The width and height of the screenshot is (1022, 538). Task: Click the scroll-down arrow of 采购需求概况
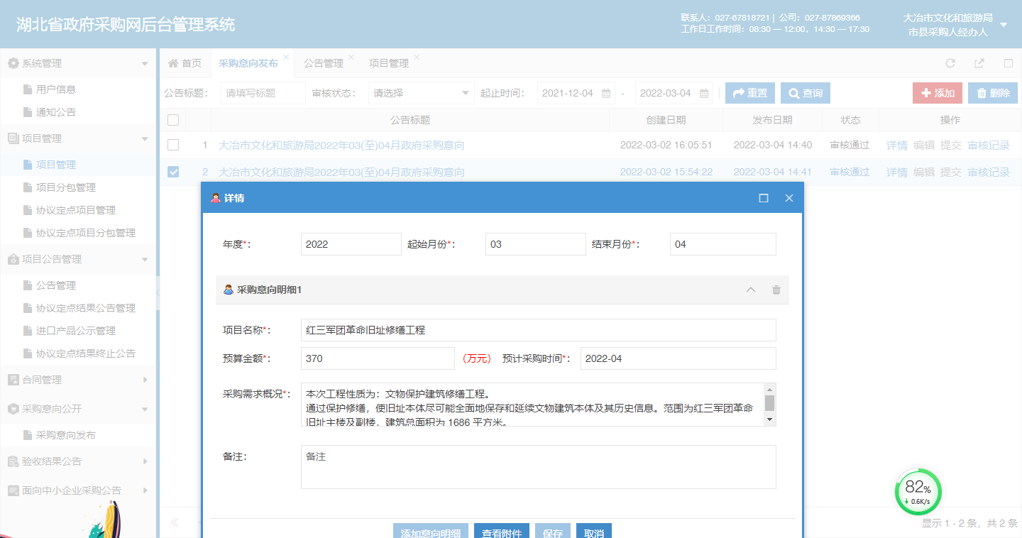pyautogui.click(x=769, y=419)
